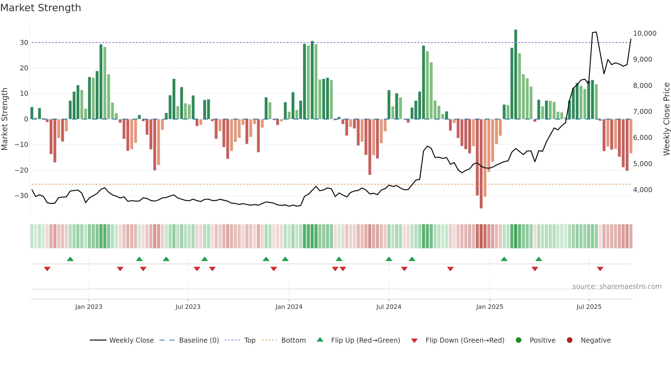Click the green Positive circle icon in legend
Image resolution: width=671 pixels, height=377 pixels.
519,340
